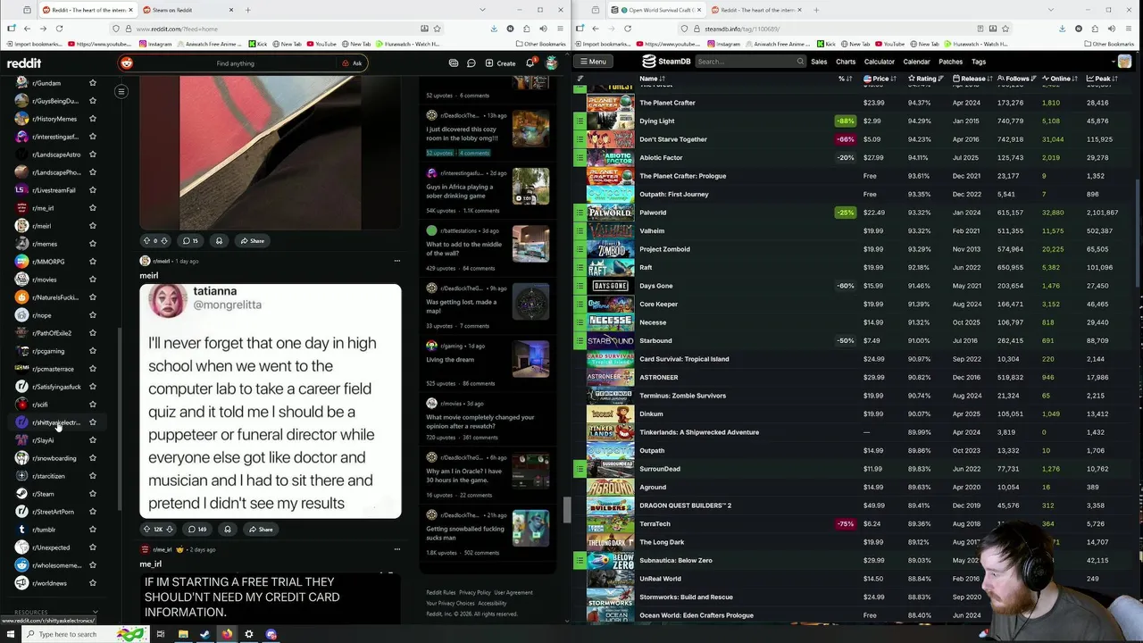Open Tags in SteamDB navigation
1143x643 pixels.
979,62
